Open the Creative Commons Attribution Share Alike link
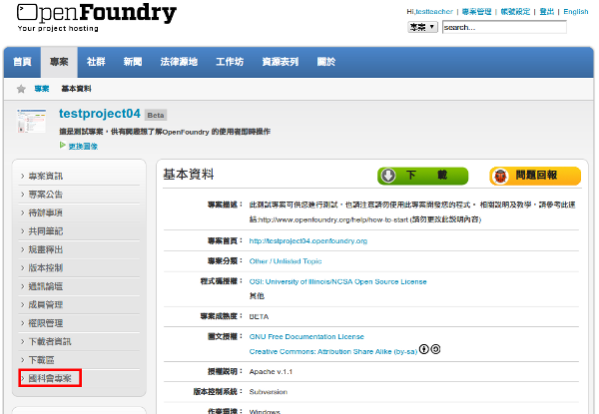The height and width of the screenshot is (414, 599). [333, 352]
